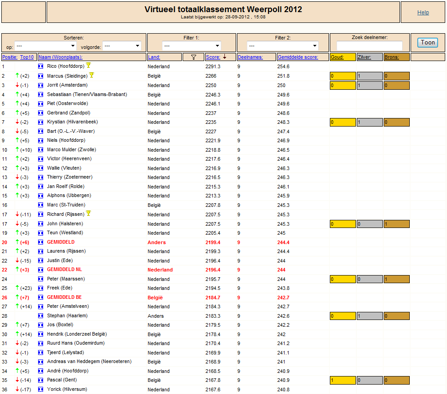Open the Help link
The image size is (447, 394).
click(x=423, y=12)
